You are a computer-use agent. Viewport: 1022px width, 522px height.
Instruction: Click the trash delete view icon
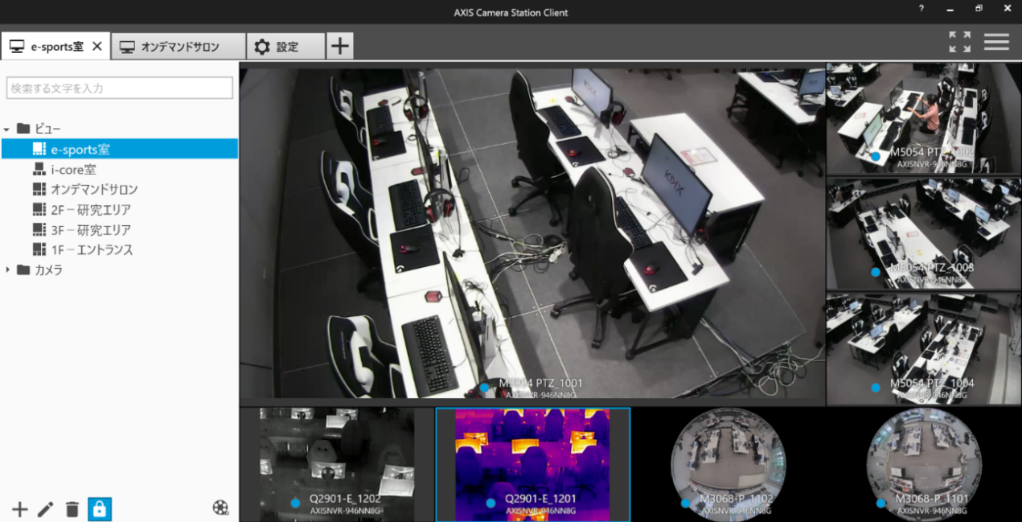coord(72,509)
